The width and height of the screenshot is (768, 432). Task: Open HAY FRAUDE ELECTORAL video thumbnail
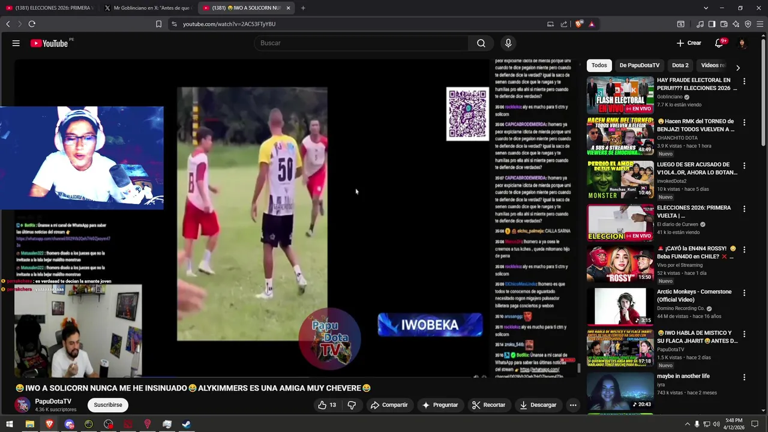point(620,95)
